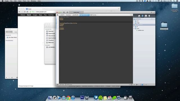
Task: Click the Publish up-arrow icon
Action: click(x=149, y=16)
